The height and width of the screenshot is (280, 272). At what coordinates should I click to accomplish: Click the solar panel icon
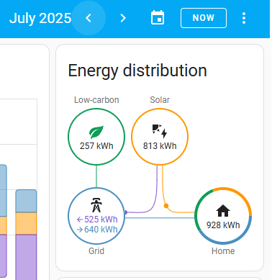click(160, 131)
